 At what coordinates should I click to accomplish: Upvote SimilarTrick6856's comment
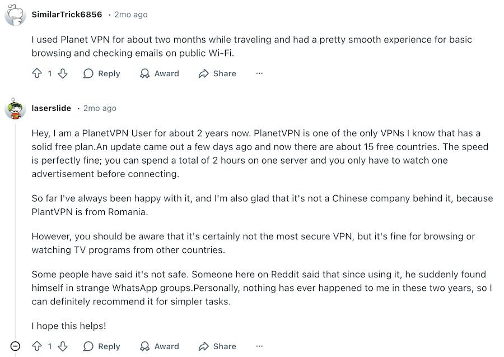(37, 73)
